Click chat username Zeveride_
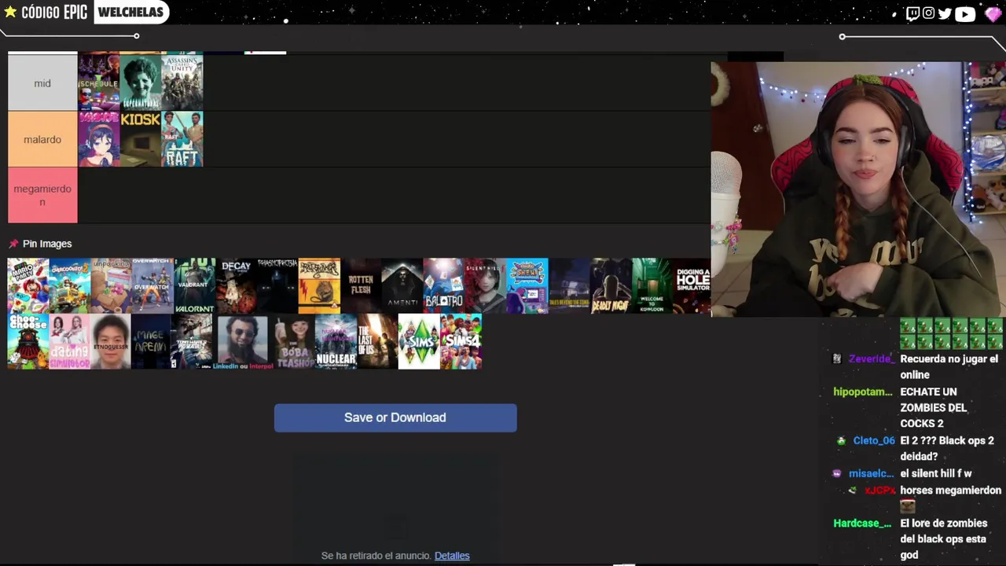Viewport: 1006px width, 566px height. [871, 359]
